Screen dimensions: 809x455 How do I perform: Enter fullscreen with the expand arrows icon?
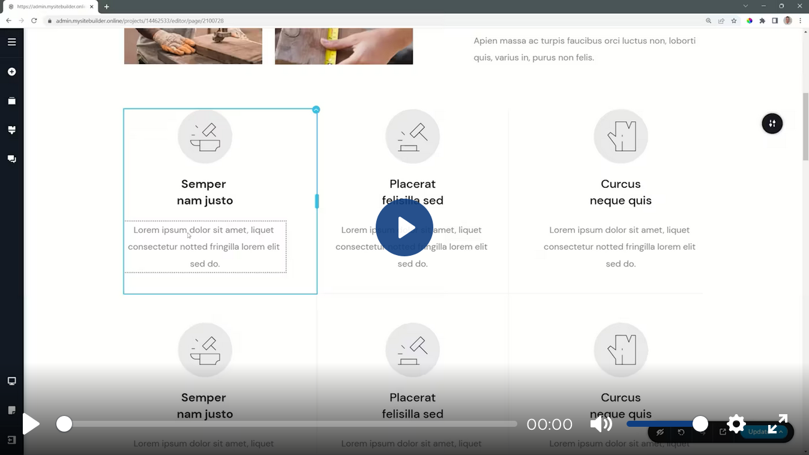(777, 424)
